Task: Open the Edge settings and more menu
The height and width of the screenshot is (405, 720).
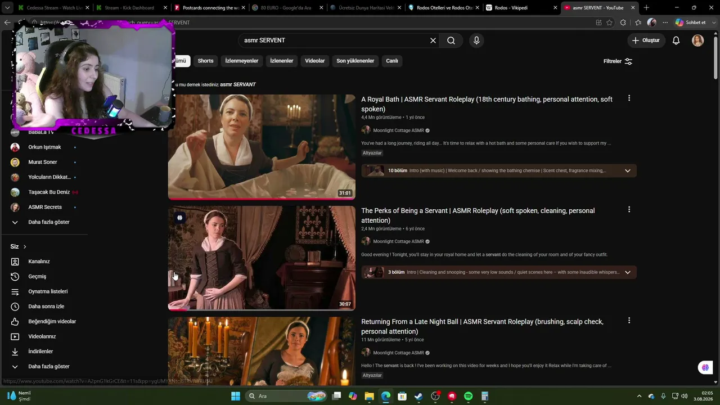Action: (665, 22)
